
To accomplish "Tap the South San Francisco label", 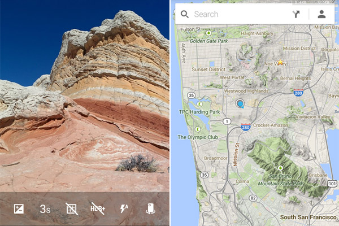I will point(308,217).
